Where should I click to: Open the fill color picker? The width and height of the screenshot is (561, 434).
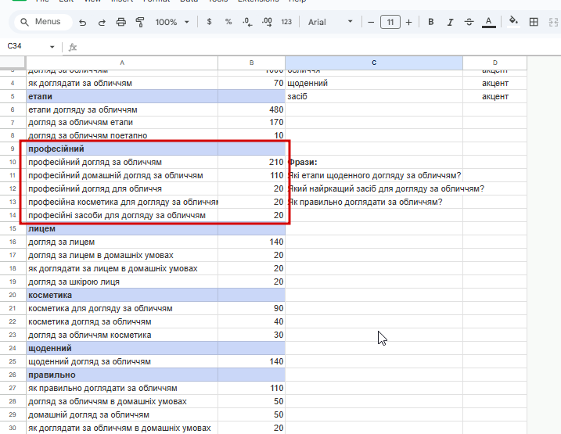pyautogui.click(x=514, y=22)
